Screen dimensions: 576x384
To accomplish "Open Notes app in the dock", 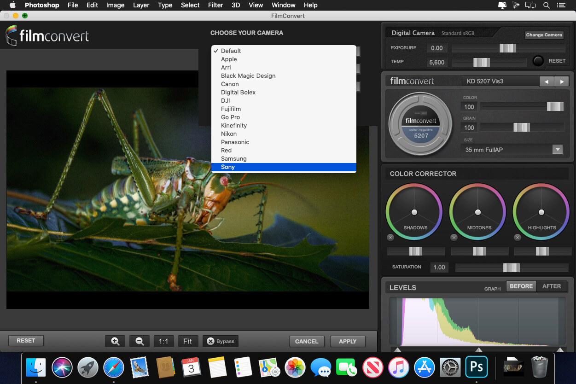I will (217, 367).
